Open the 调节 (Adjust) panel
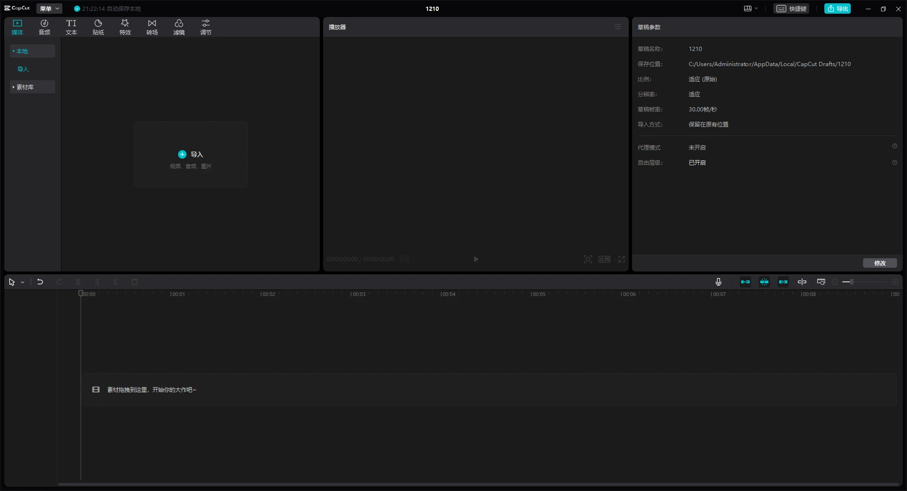 pyautogui.click(x=206, y=27)
